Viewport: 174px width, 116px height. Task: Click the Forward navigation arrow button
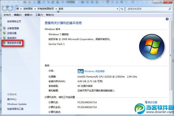pos(10,9)
